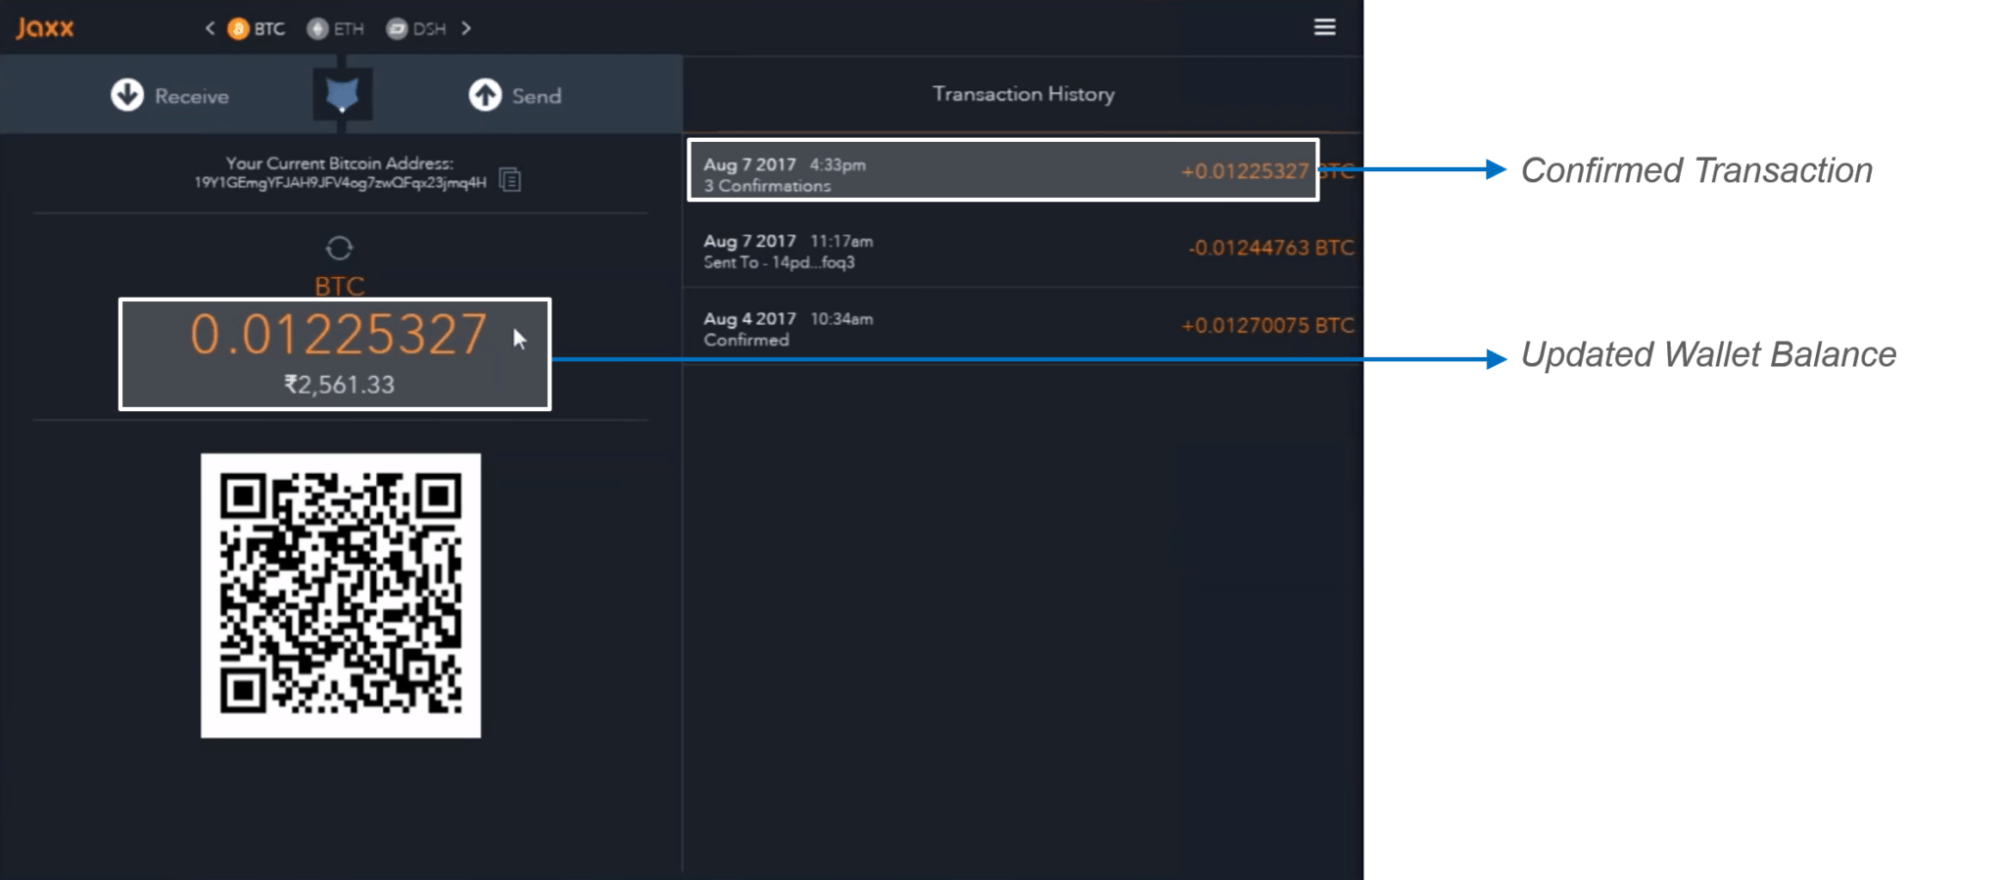
Task: Click the +0.01270075 BTC amount
Action: pos(1267,325)
